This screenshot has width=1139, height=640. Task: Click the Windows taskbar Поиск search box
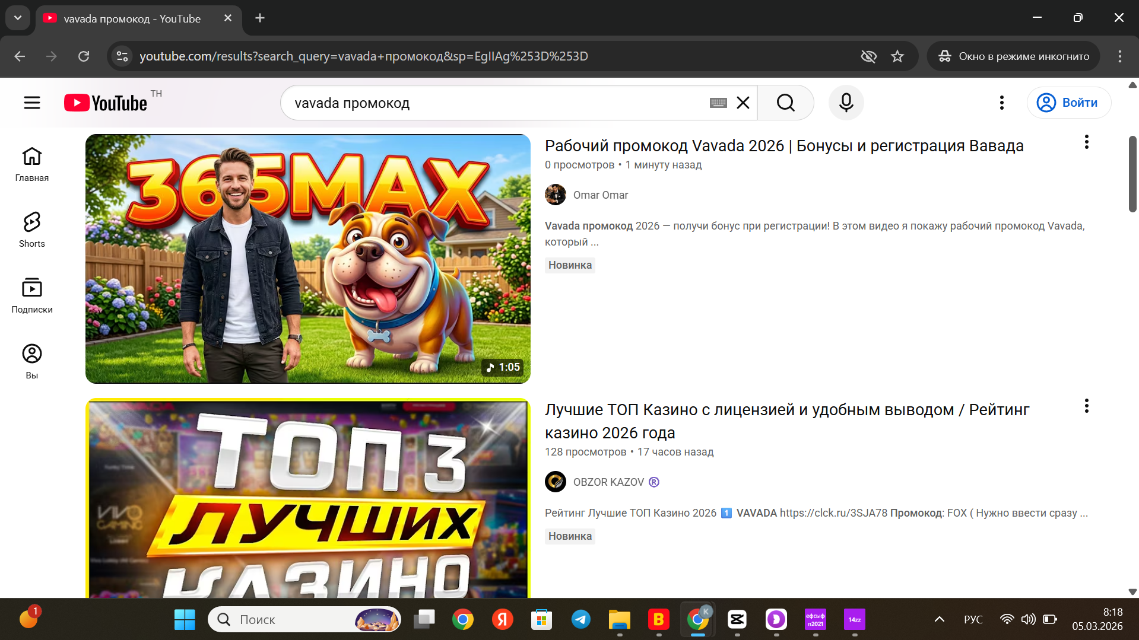click(304, 620)
